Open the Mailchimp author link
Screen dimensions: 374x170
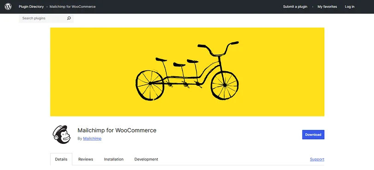click(92, 139)
